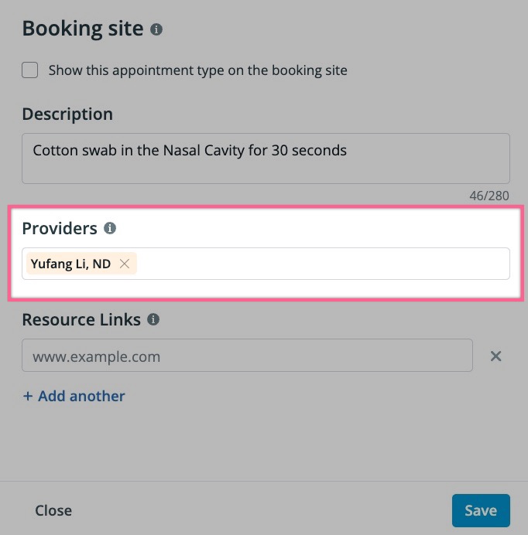
Task: Click the Resource Links section label
Action: (81, 319)
